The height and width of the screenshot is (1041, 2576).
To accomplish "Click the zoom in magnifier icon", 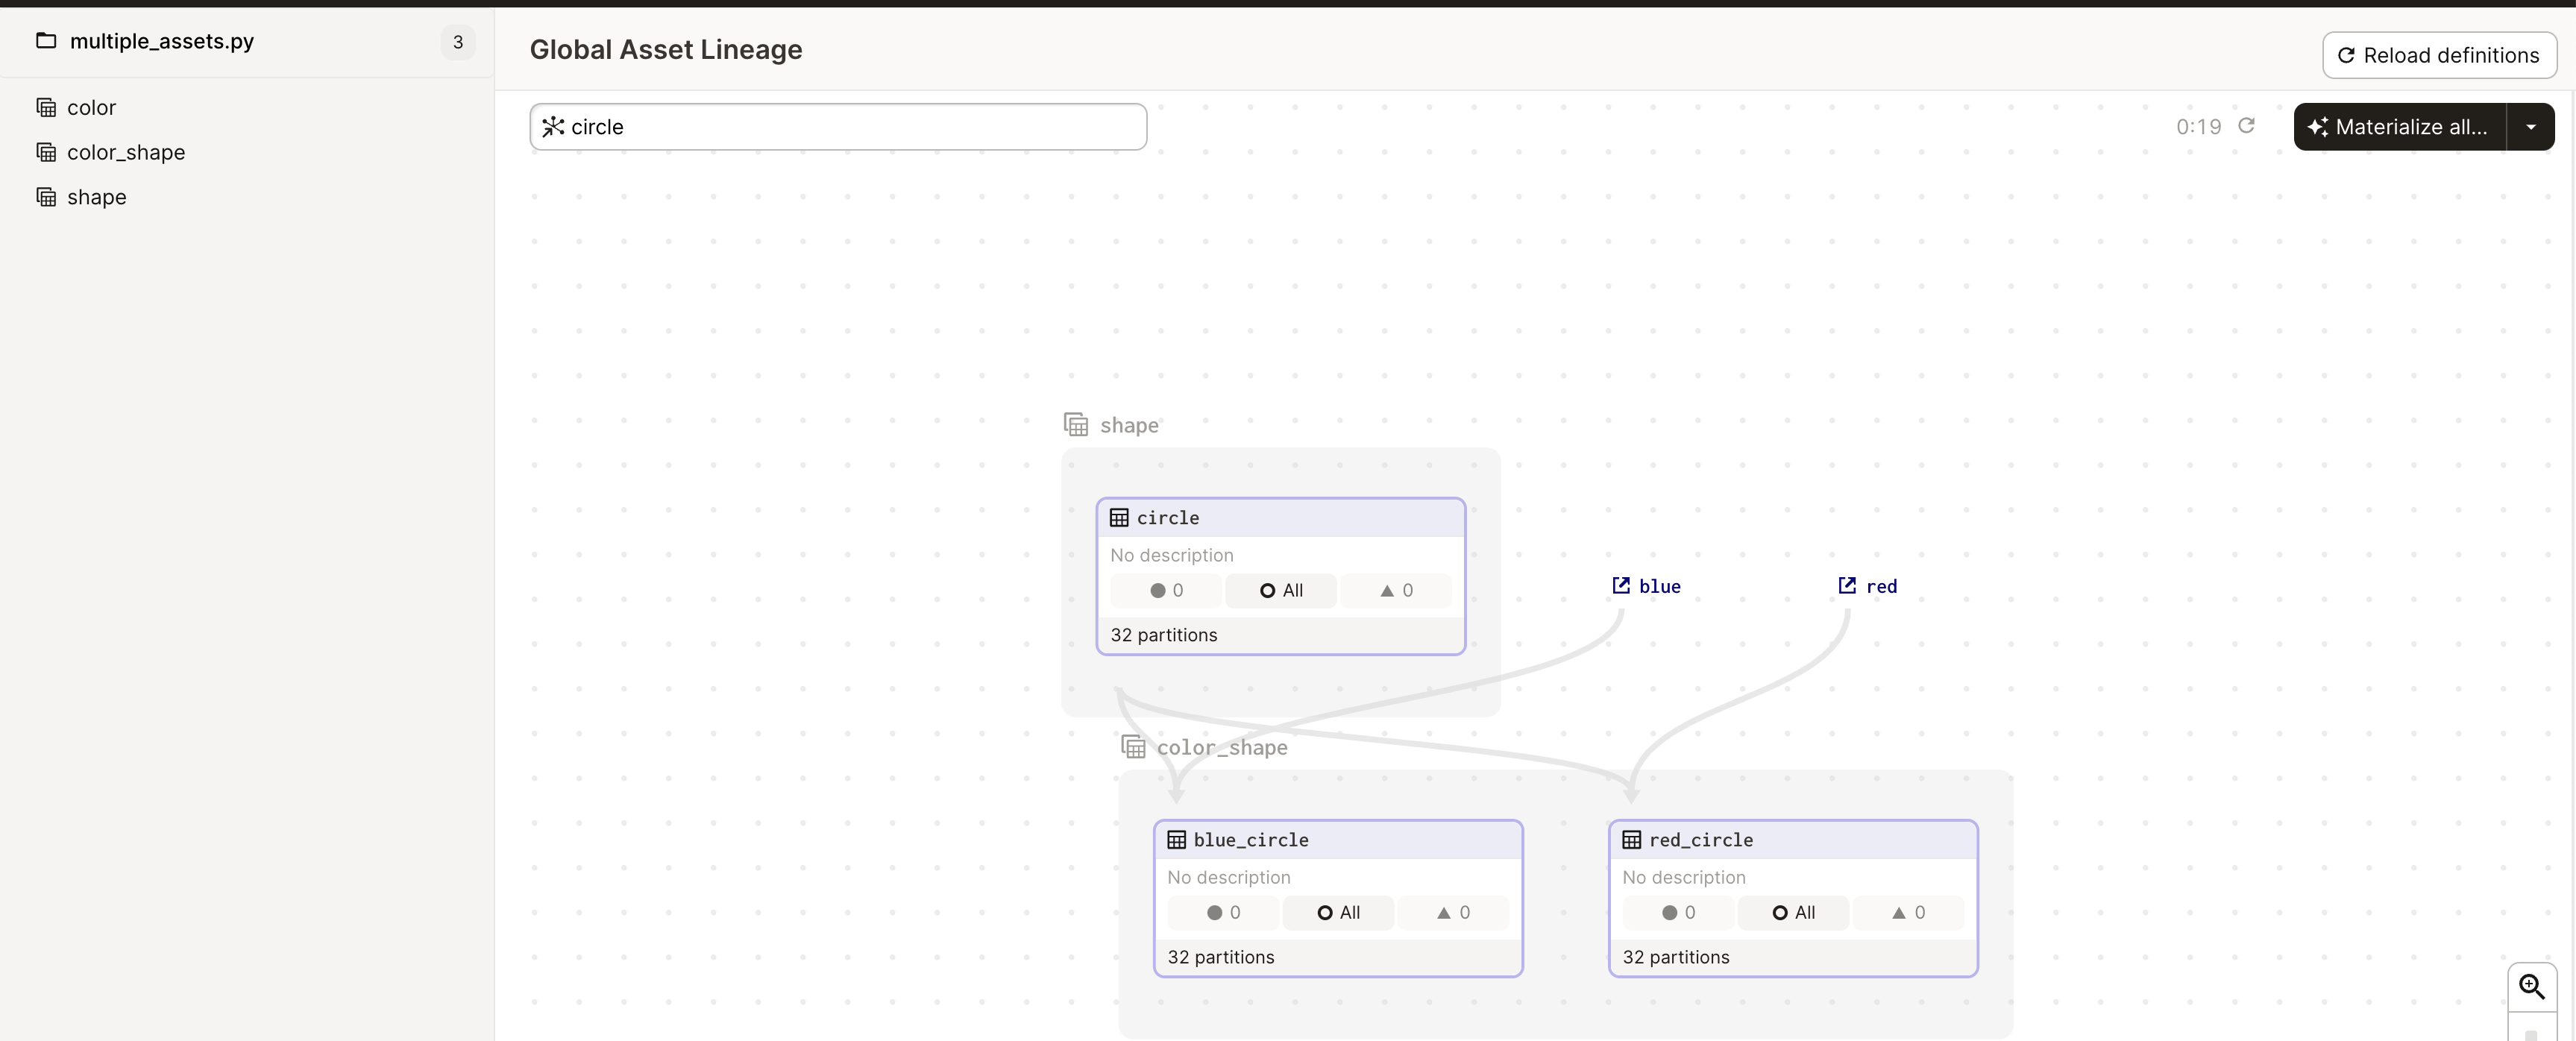I will [2531, 986].
